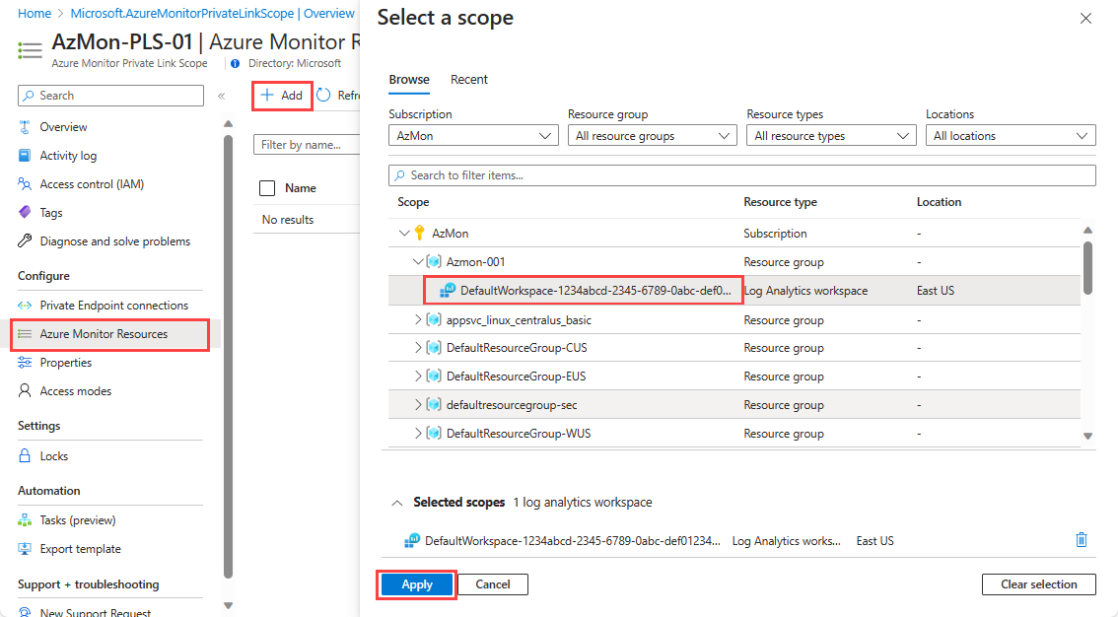The height and width of the screenshot is (617, 1118).
Task: Click the Location column header
Action: point(939,202)
